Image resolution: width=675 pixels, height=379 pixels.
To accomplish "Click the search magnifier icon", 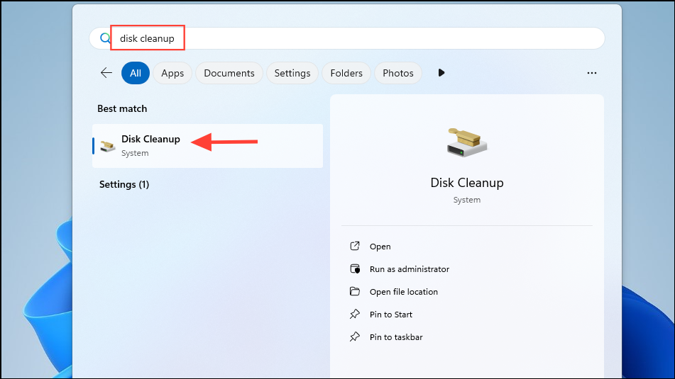I will click(x=105, y=38).
